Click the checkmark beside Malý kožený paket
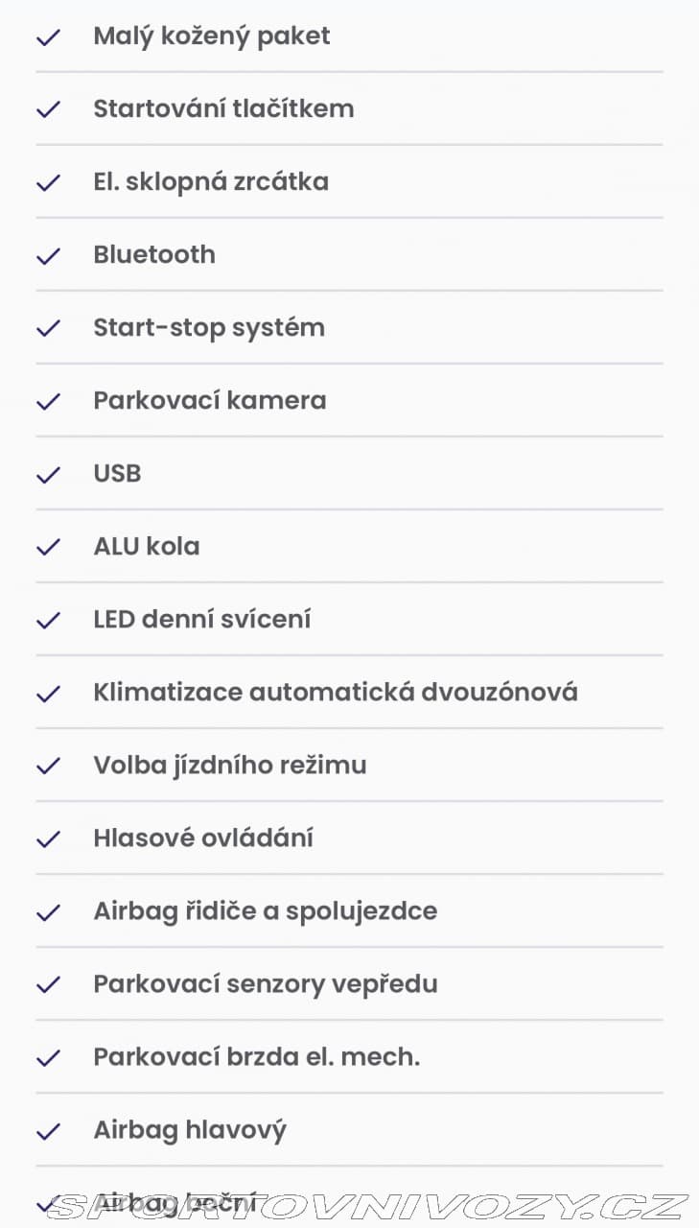Image resolution: width=699 pixels, height=1228 pixels. tap(48, 36)
